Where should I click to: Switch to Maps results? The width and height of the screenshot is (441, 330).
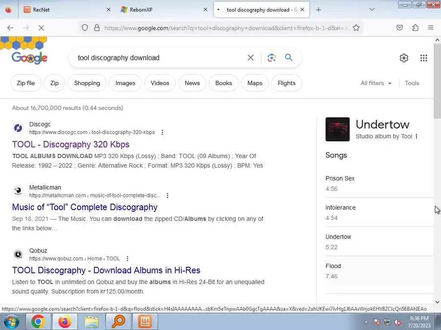pyautogui.click(x=255, y=83)
